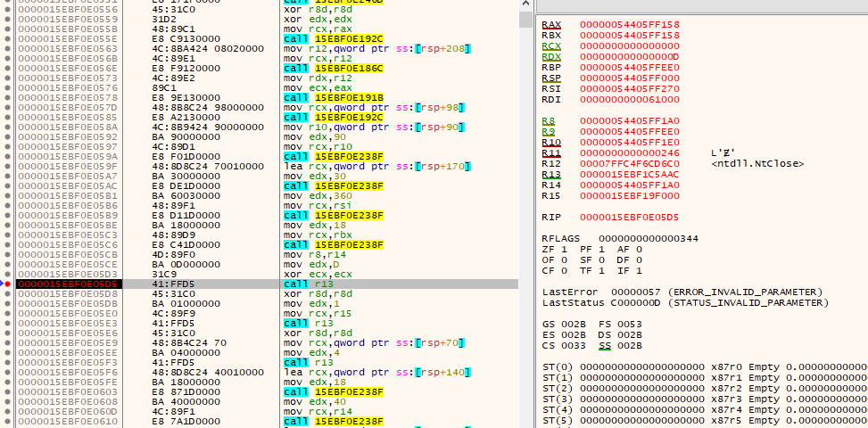868x428 pixels.
Task: Select the R10 register value 00000054405FF1E0
Action: pyautogui.click(x=630, y=142)
